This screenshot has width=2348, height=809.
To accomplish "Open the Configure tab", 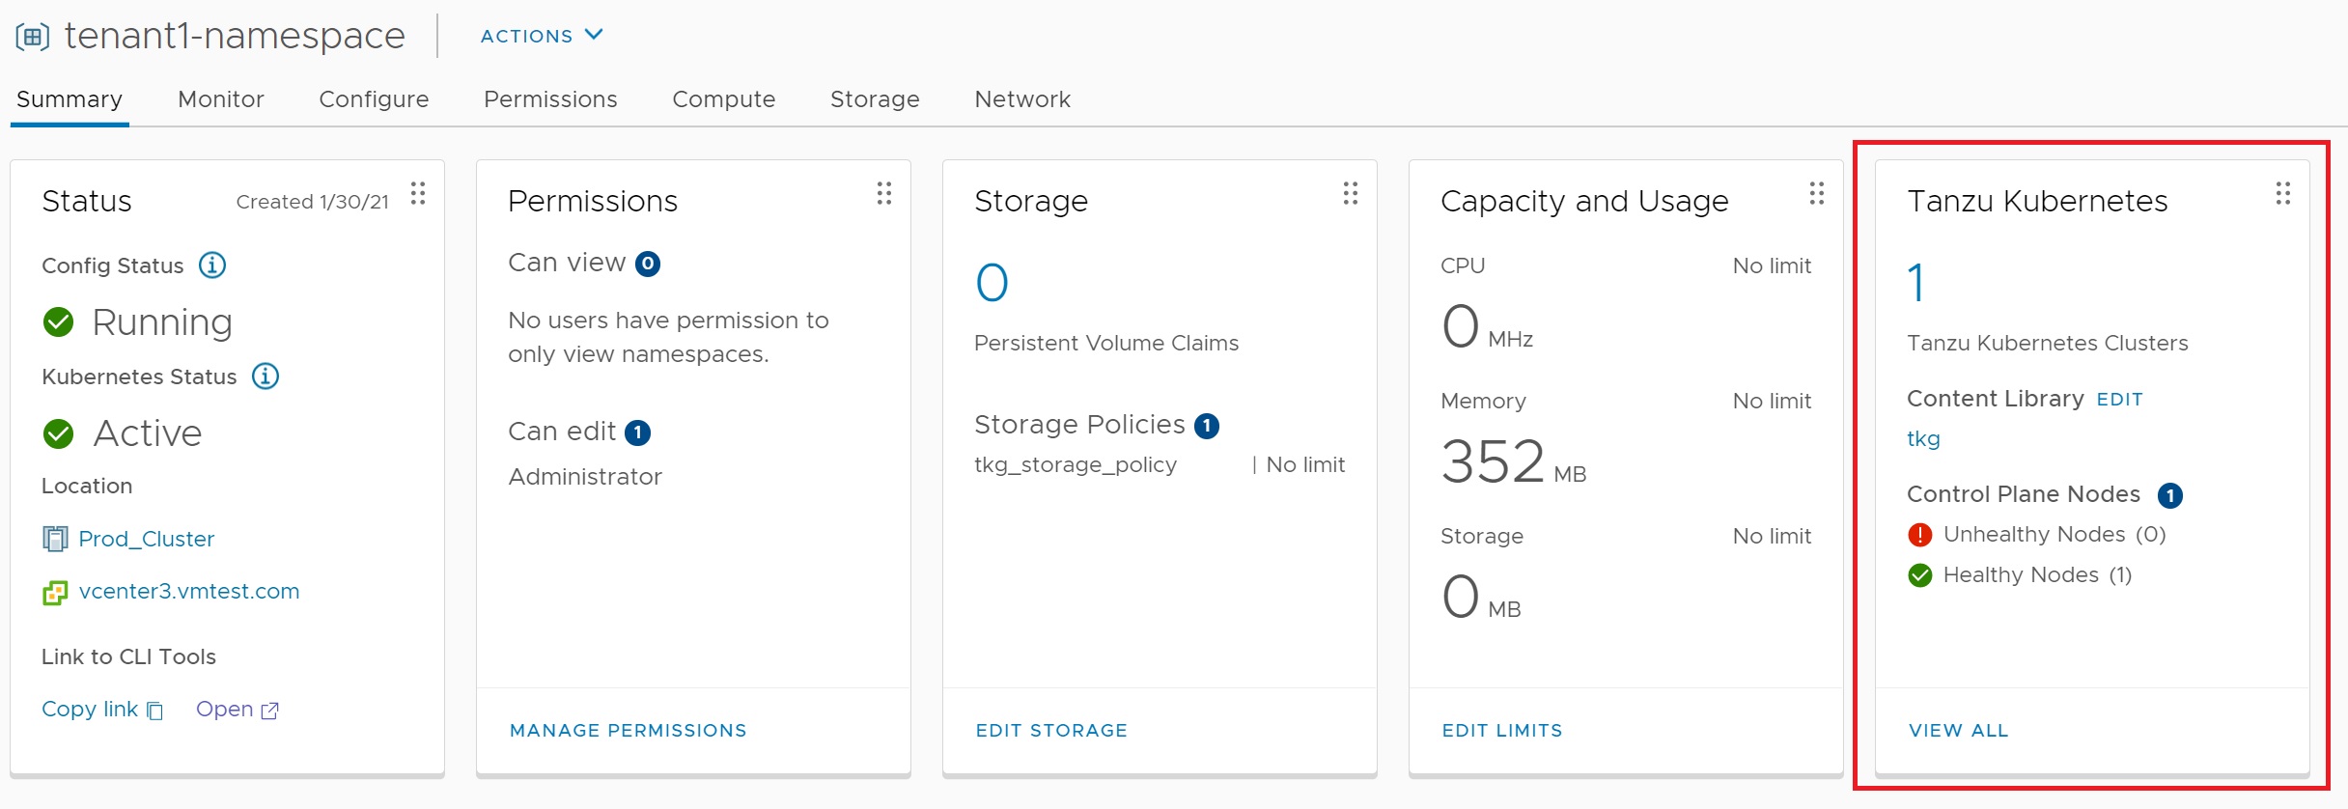I will (x=374, y=99).
